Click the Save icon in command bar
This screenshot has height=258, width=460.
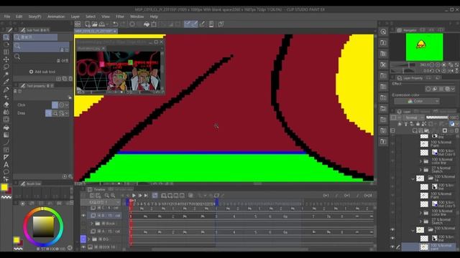tap(102, 24)
